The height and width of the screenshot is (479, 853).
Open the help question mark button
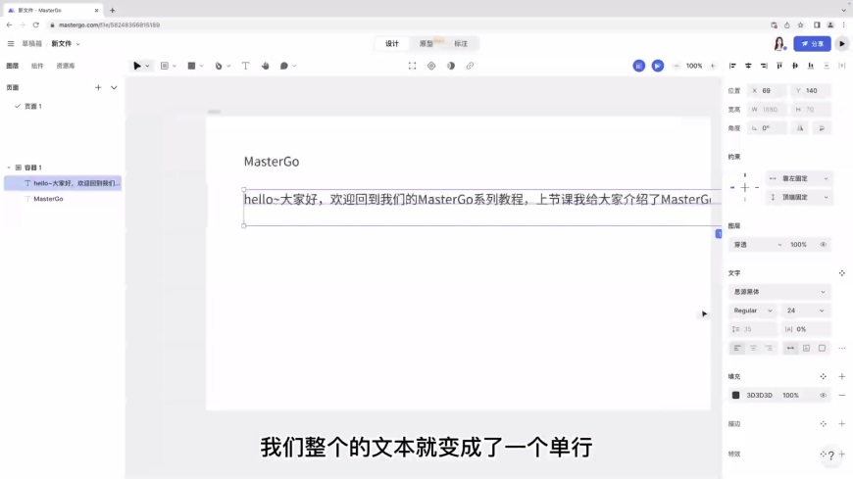pos(830,455)
